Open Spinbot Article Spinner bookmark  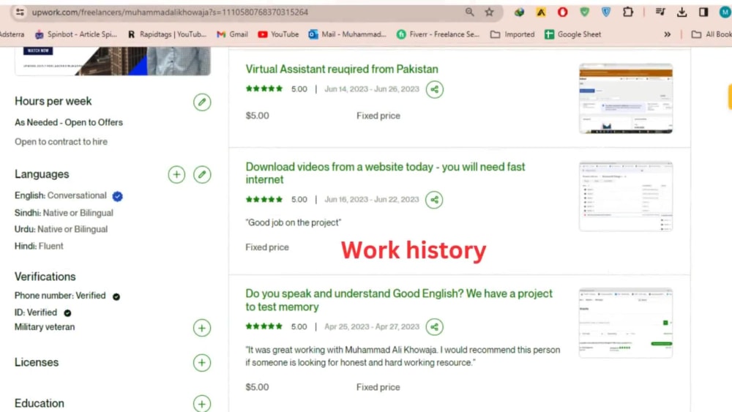click(76, 34)
